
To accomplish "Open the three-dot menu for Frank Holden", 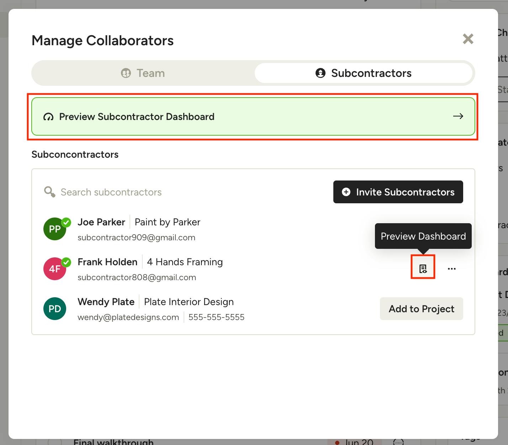I will coord(451,269).
